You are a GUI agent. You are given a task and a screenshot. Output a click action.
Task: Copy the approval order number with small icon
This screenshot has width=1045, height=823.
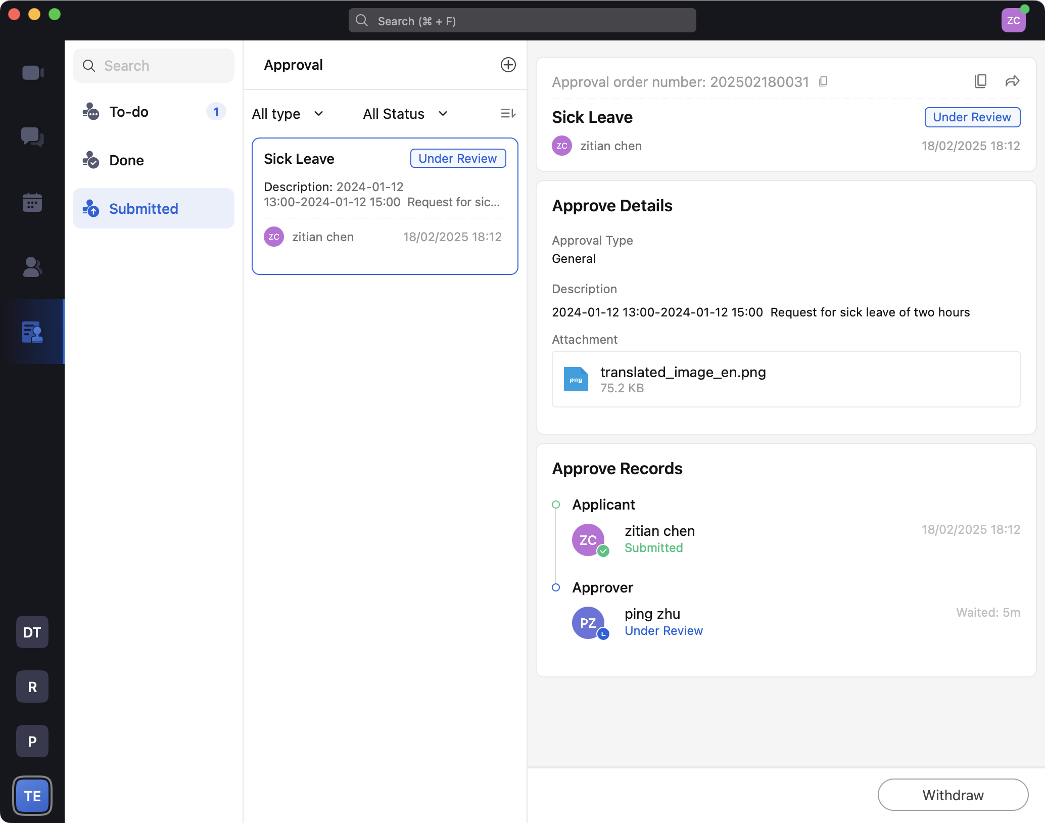coord(823,81)
